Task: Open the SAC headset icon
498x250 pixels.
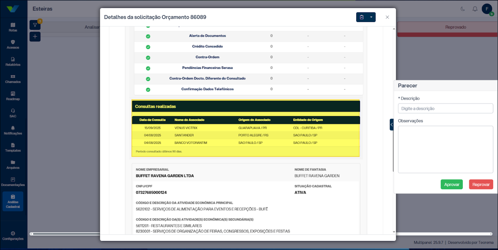Action: 13,113
